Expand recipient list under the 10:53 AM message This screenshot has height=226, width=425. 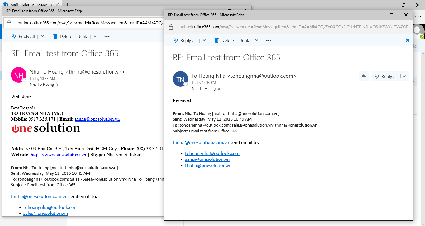pyautogui.click(x=57, y=85)
